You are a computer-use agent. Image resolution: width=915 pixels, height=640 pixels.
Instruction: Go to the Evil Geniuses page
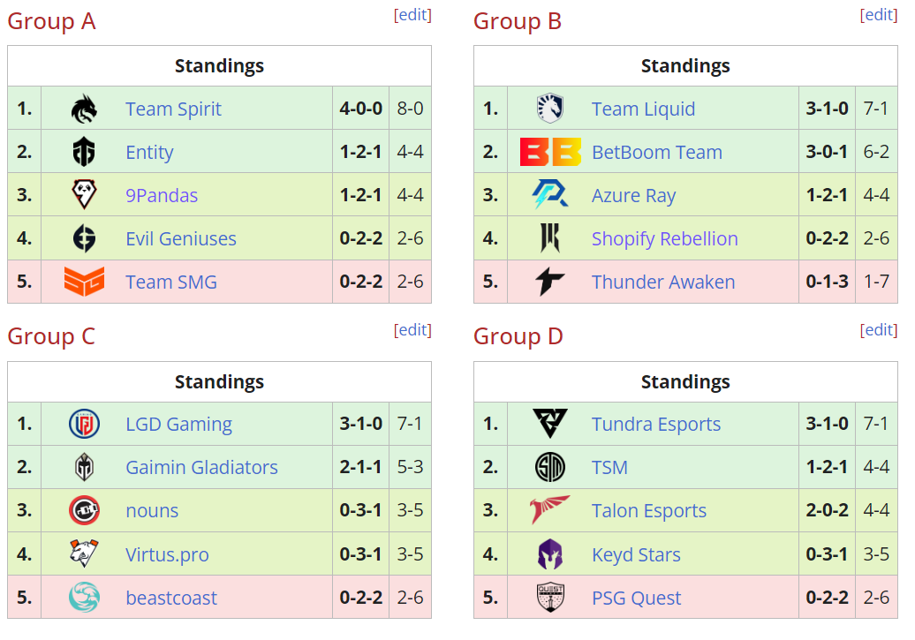(181, 239)
